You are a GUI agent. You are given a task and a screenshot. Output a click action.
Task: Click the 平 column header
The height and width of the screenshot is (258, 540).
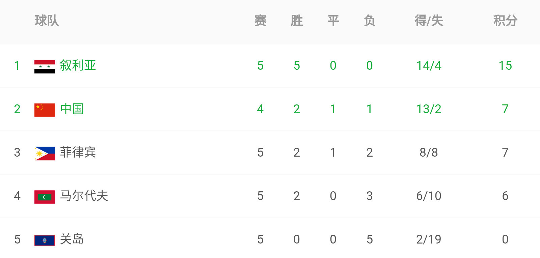point(333,21)
